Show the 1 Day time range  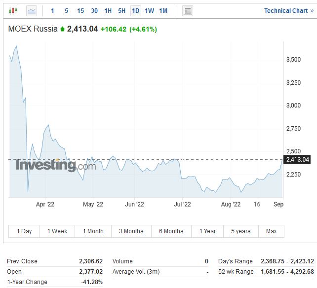tap(24, 231)
